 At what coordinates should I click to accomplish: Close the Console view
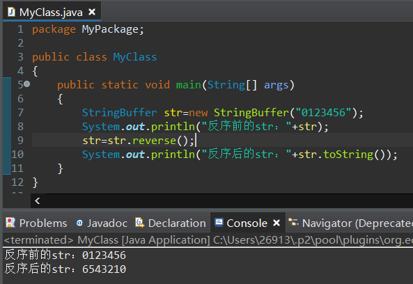(x=276, y=223)
